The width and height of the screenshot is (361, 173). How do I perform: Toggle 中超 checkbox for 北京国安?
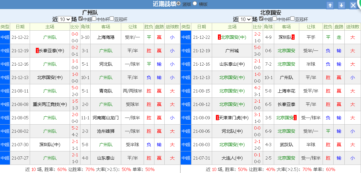click(261, 18)
